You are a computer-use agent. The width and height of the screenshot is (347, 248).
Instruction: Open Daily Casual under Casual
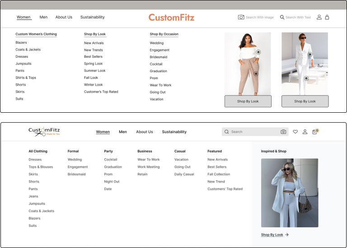(184, 174)
